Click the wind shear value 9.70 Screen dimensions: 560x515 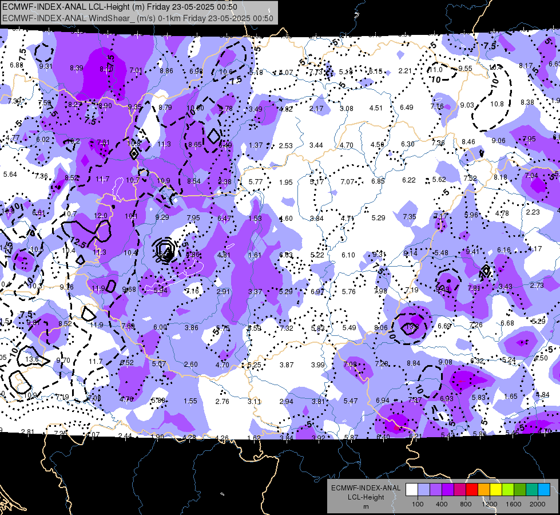(x=63, y=360)
